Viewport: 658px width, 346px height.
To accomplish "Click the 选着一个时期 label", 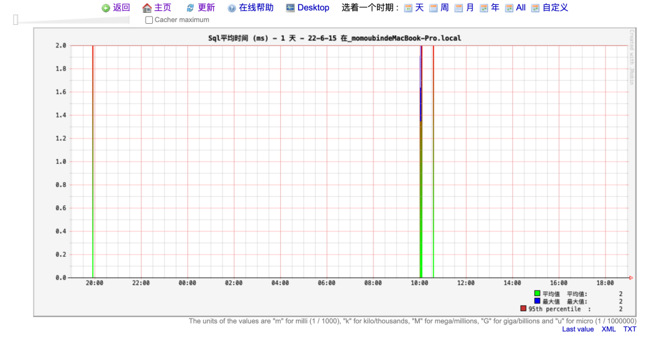I will pos(370,7).
